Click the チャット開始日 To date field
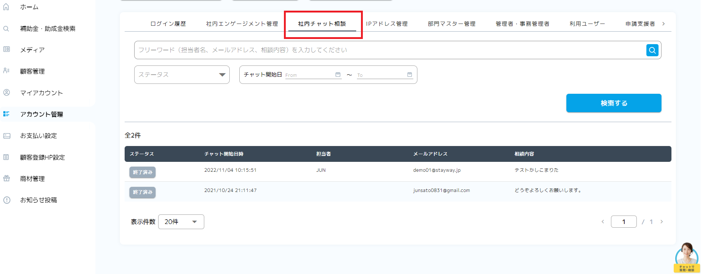 click(x=385, y=75)
